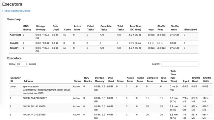Sort executors table by Shuffle Read header
Screen dimensions: 214x120
[196, 80]
